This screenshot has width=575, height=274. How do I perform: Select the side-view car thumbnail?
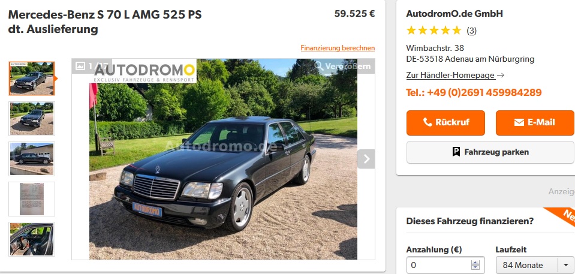(32, 158)
